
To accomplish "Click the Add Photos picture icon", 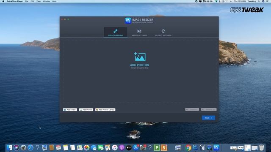I will coord(140,57).
